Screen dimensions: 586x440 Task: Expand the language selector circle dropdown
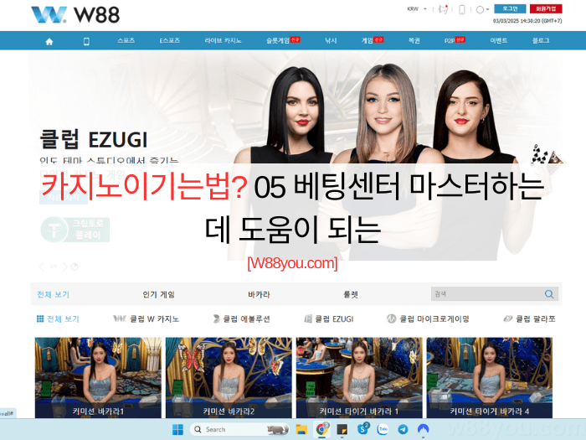[482, 10]
